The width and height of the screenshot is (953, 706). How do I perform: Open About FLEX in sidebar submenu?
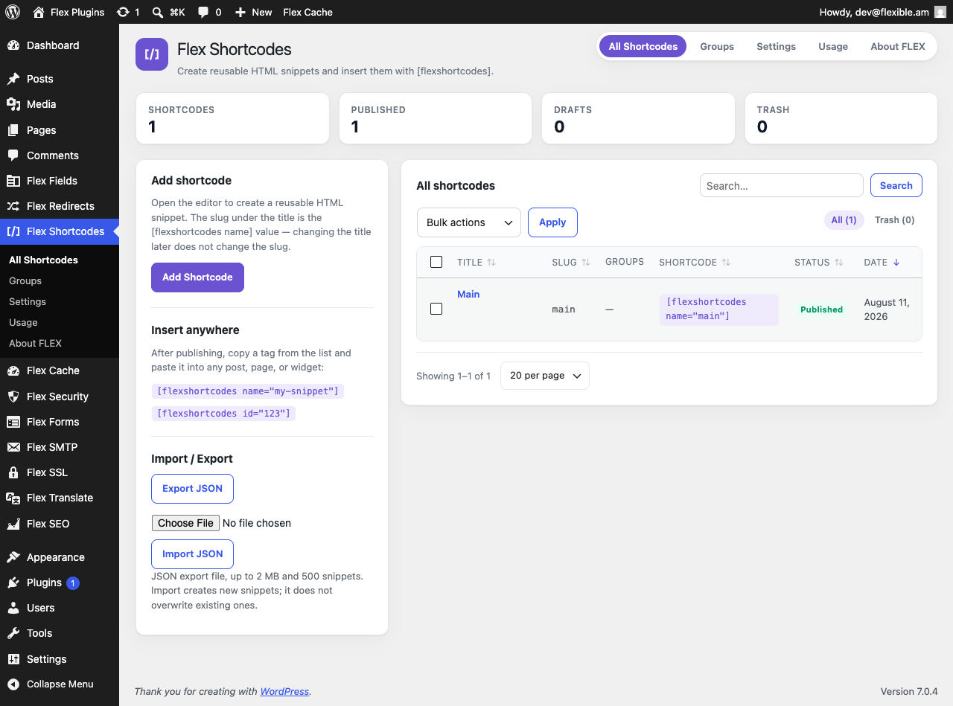pyautogui.click(x=35, y=343)
